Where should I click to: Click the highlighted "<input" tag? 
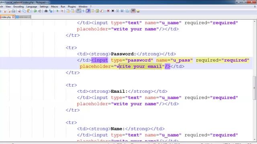pyautogui.click(x=100, y=60)
